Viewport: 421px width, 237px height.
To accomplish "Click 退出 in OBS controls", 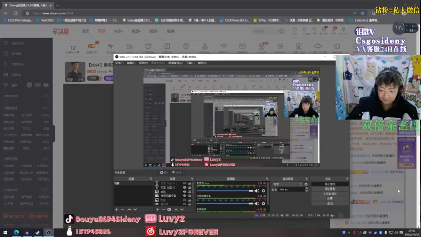I will [330, 203].
